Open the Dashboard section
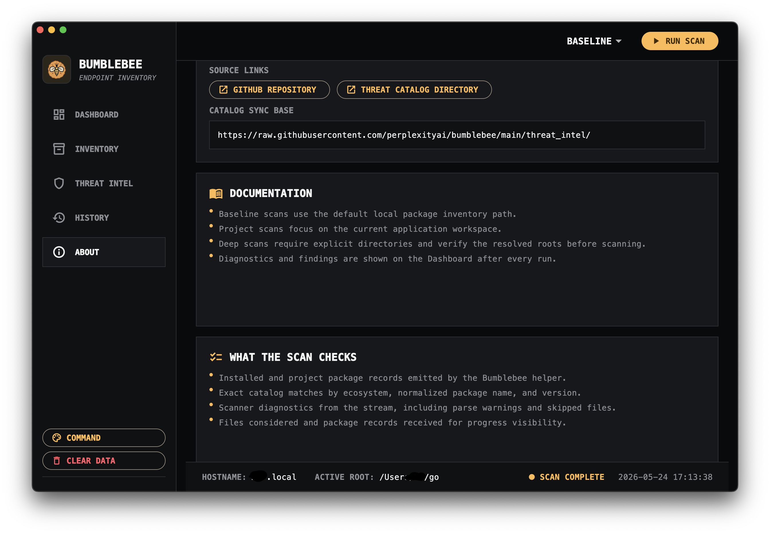Screen dimensions: 770x534 pyautogui.click(x=104, y=114)
